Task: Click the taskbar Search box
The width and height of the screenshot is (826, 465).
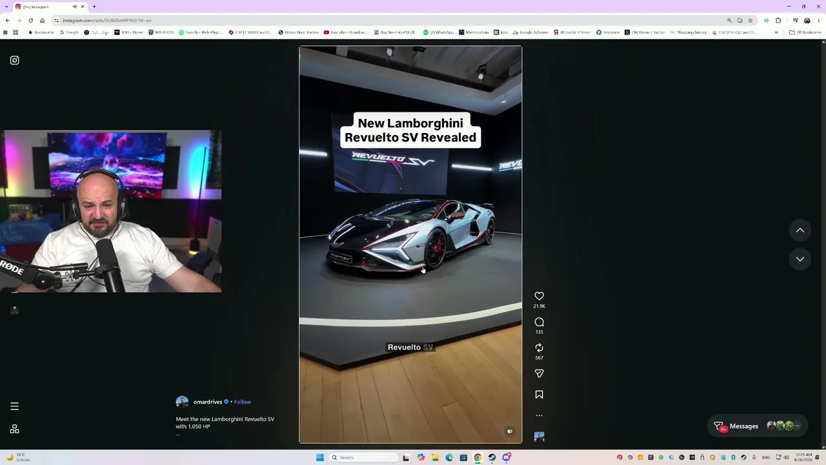Action: tap(363, 458)
